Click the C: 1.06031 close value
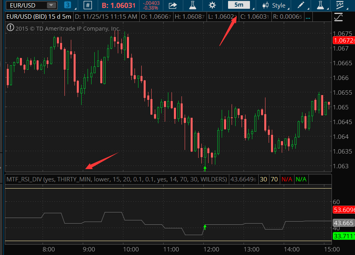355x255 pixels. [x=255, y=17]
